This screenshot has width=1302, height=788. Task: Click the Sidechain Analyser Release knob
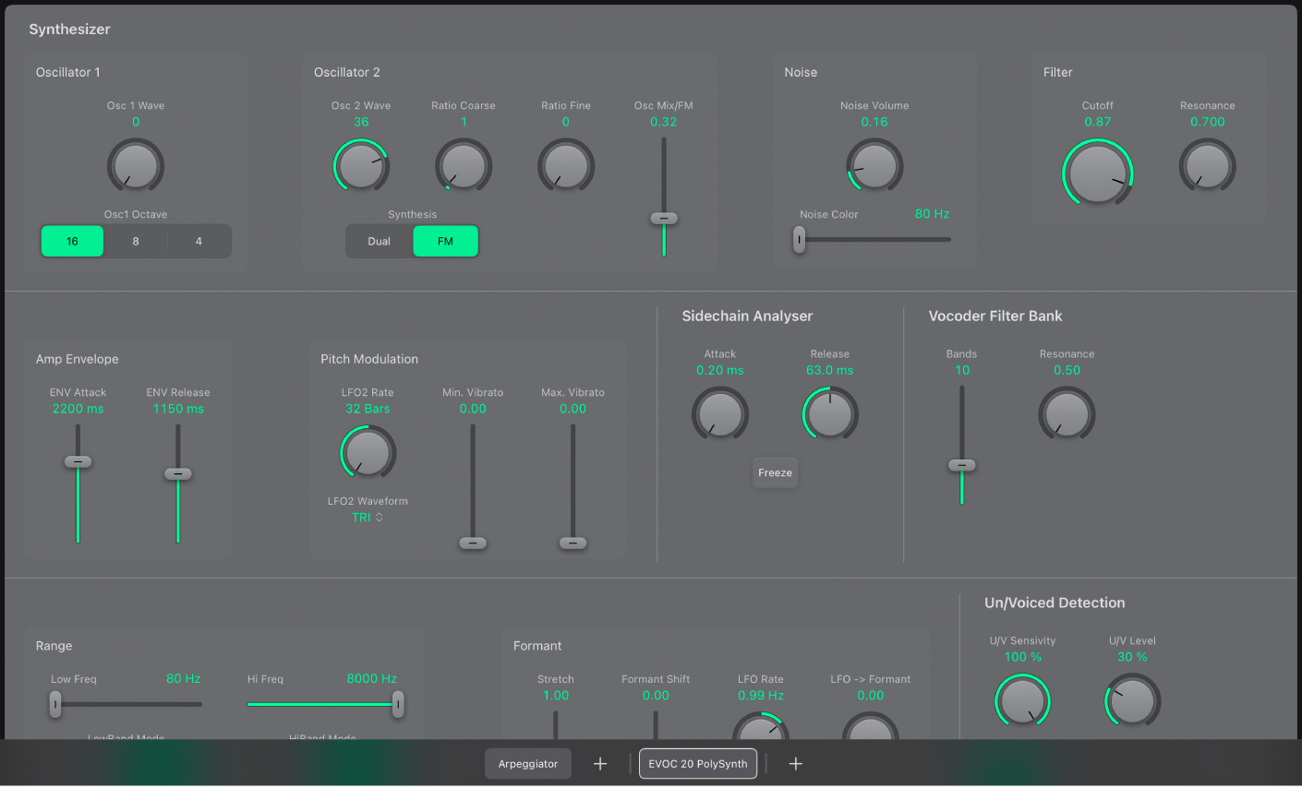click(x=829, y=413)
